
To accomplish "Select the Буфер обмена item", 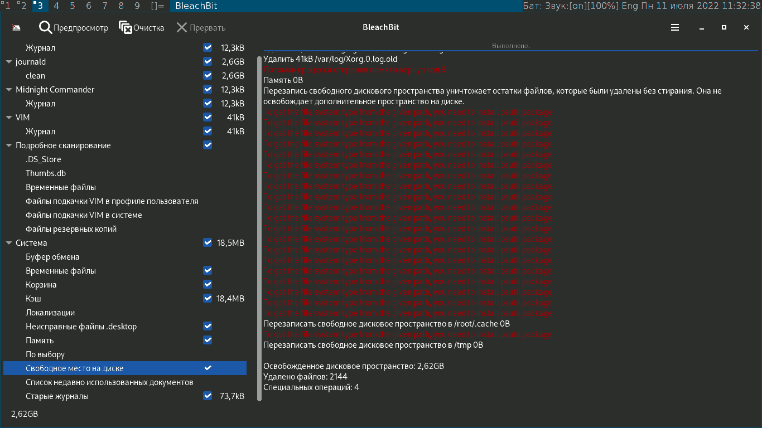I will click(52, 257).
